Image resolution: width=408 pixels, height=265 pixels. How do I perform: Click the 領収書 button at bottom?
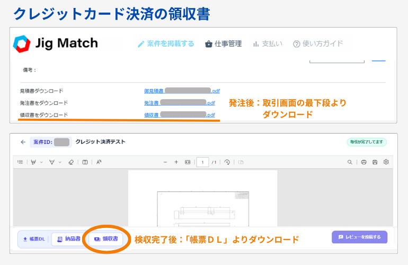click(x=106, y=239)
